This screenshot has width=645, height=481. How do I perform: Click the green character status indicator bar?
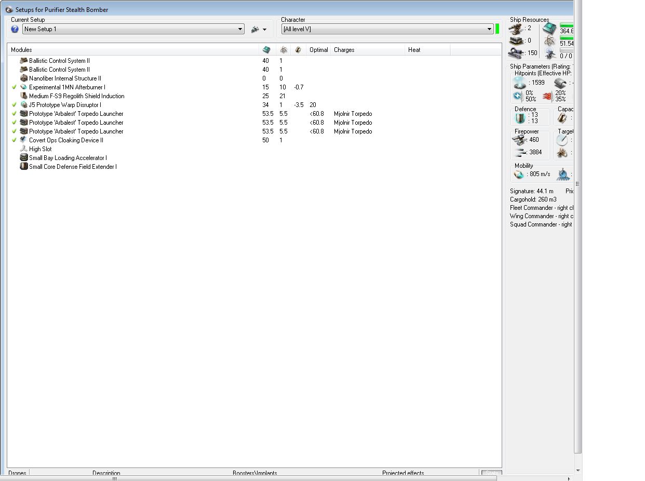[x=498, y=29]
